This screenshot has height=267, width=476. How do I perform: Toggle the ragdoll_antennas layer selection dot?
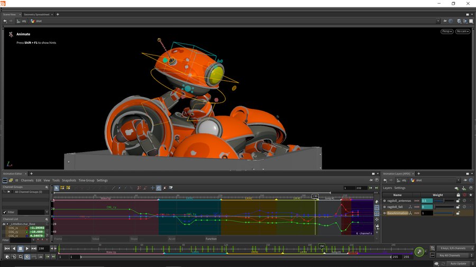[x=385, y=201]
